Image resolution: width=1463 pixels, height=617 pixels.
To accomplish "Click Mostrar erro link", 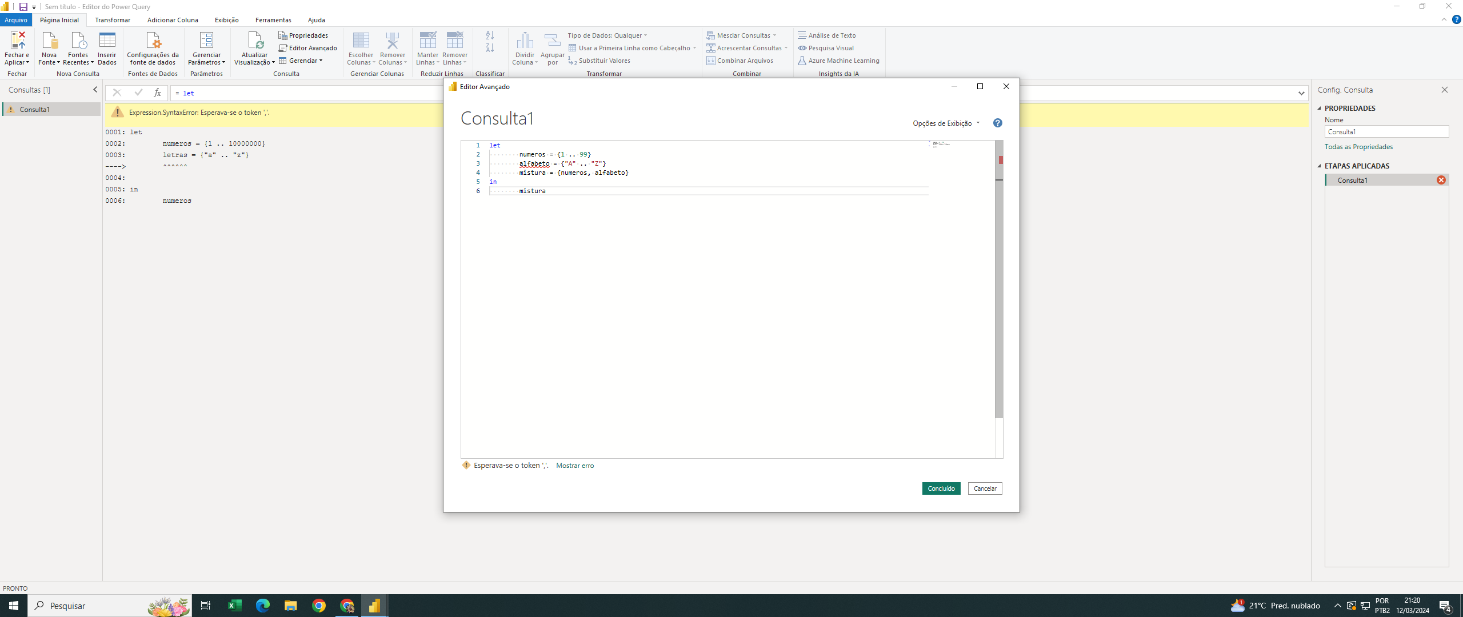I will 575,466.
